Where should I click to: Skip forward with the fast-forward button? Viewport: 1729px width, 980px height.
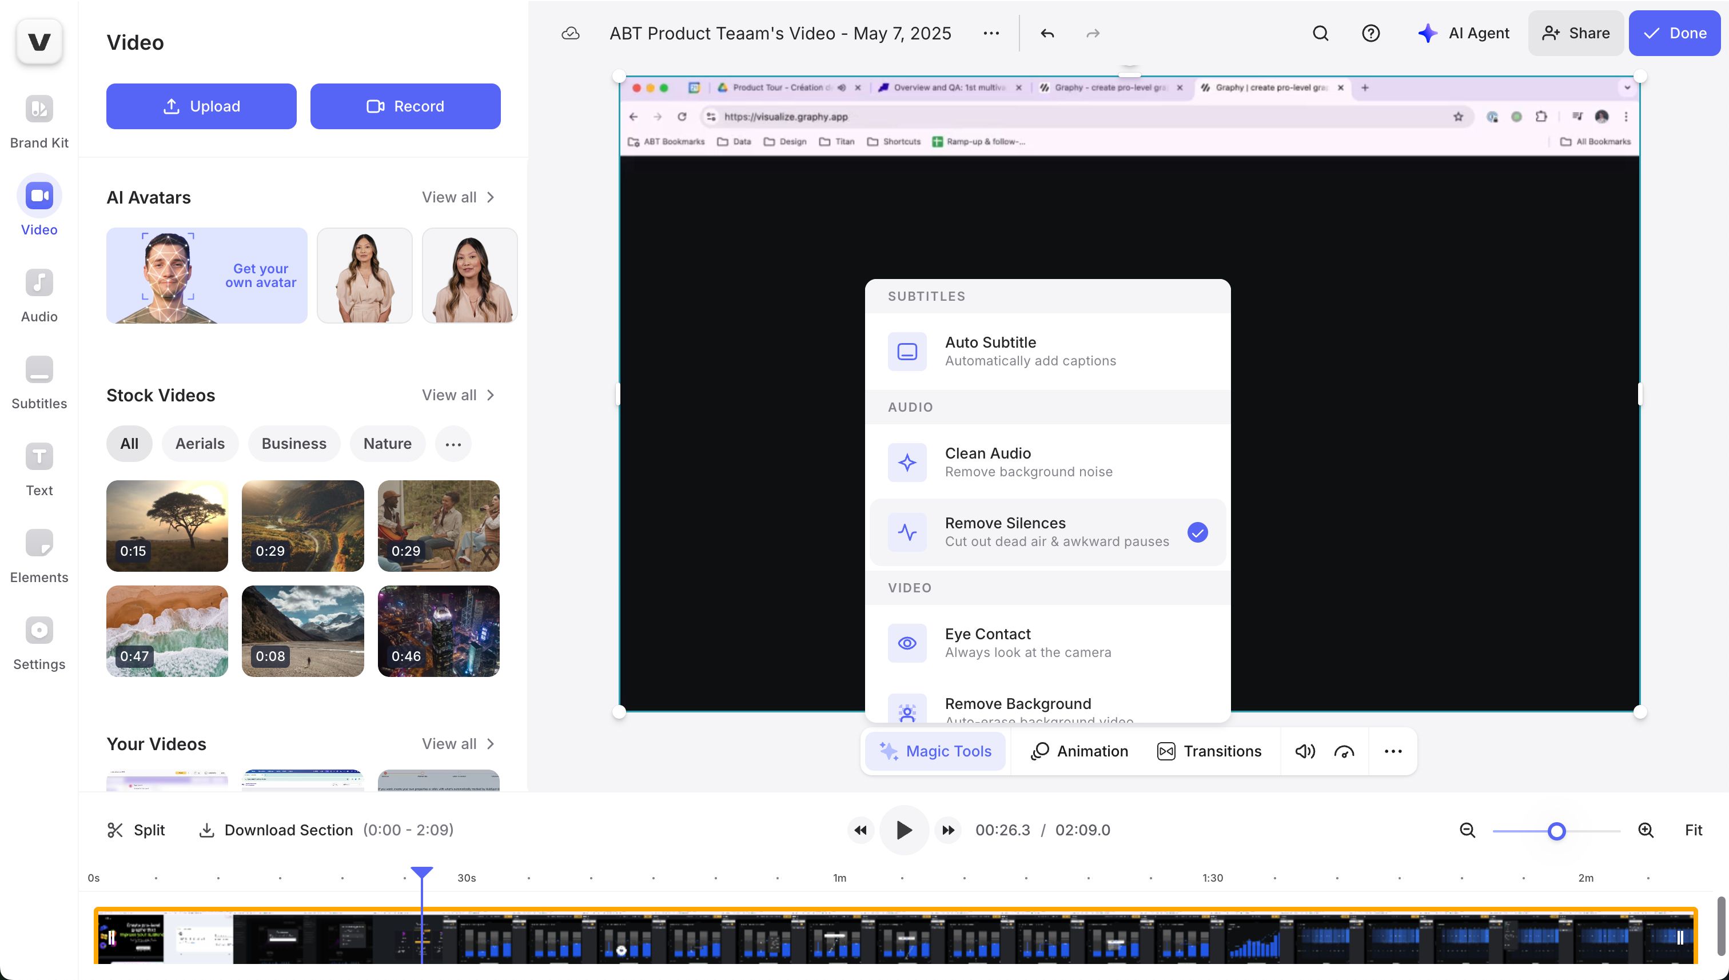(x=949, y=830)
